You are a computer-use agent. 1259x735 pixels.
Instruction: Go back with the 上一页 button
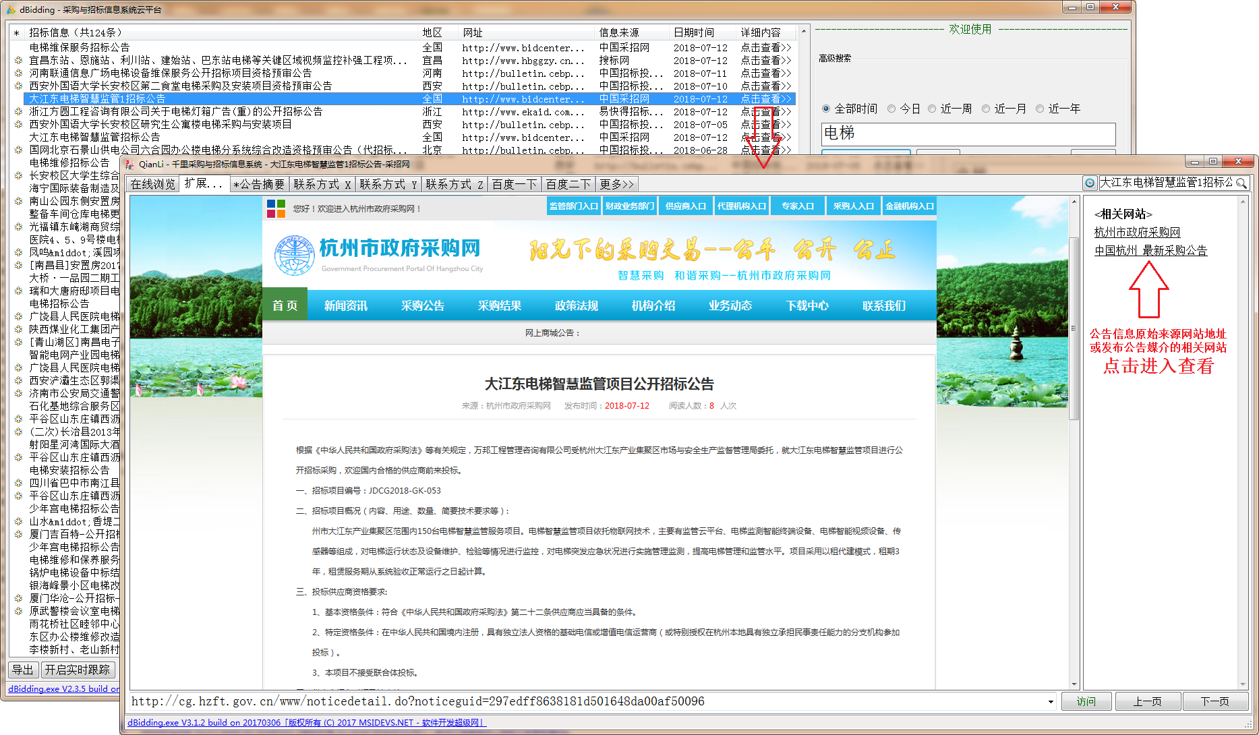coord(1148,702)
